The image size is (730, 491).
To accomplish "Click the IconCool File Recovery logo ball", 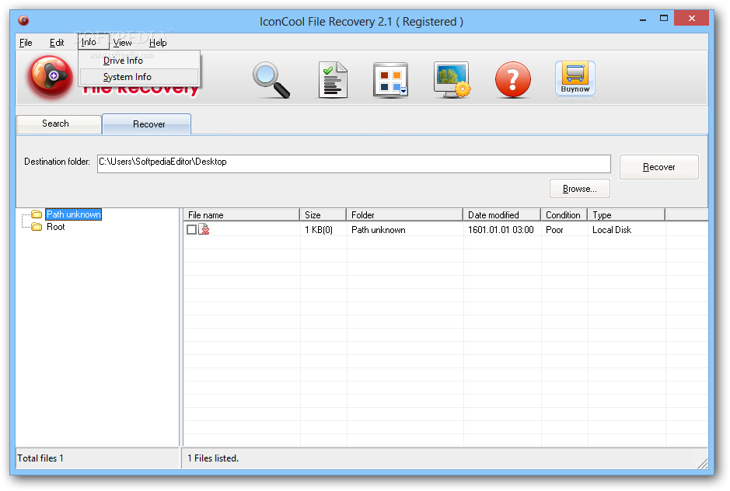I will [x=51, y=77].
